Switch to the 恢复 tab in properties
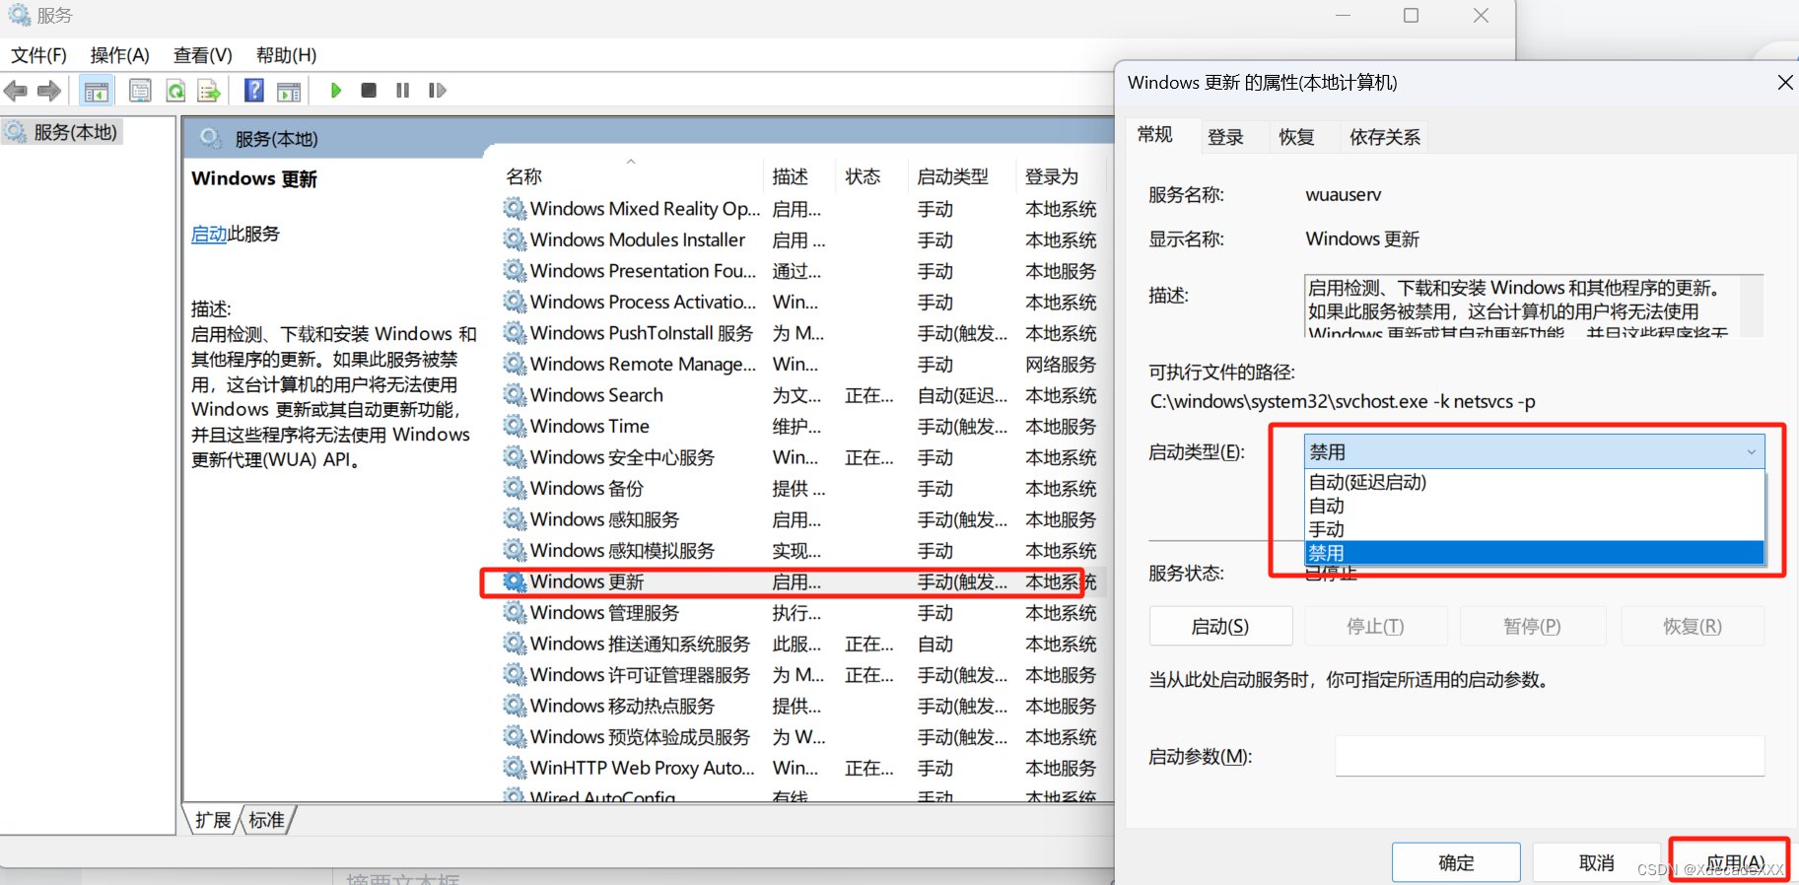 1296,137
